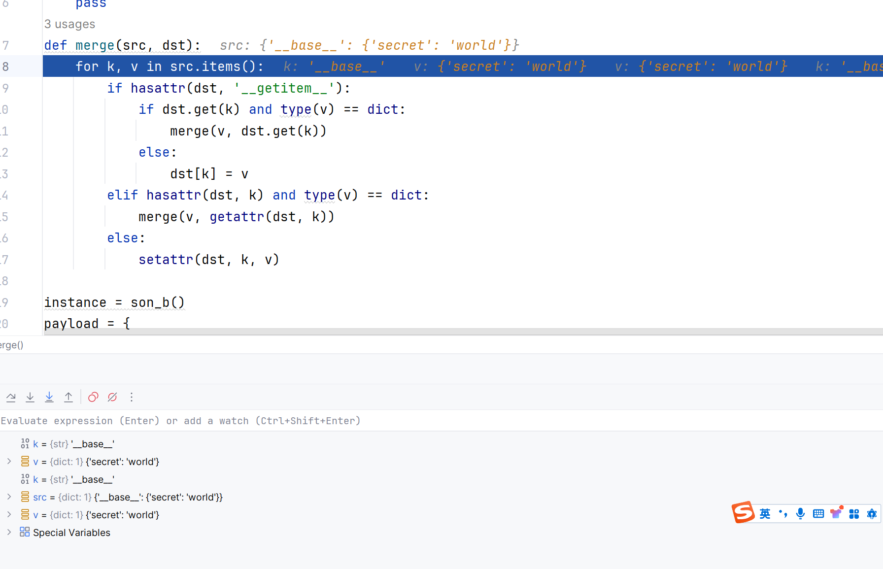Toggle the punctuation mode icon in IME bar
The image size is (883, 569).
click(783, 514)
